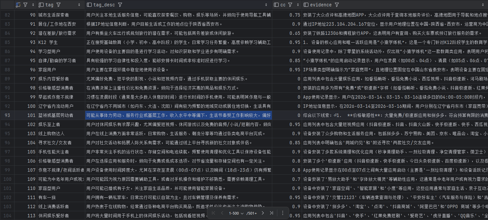Select the evidence cell starting '综合以下线索'

(395, 115)
